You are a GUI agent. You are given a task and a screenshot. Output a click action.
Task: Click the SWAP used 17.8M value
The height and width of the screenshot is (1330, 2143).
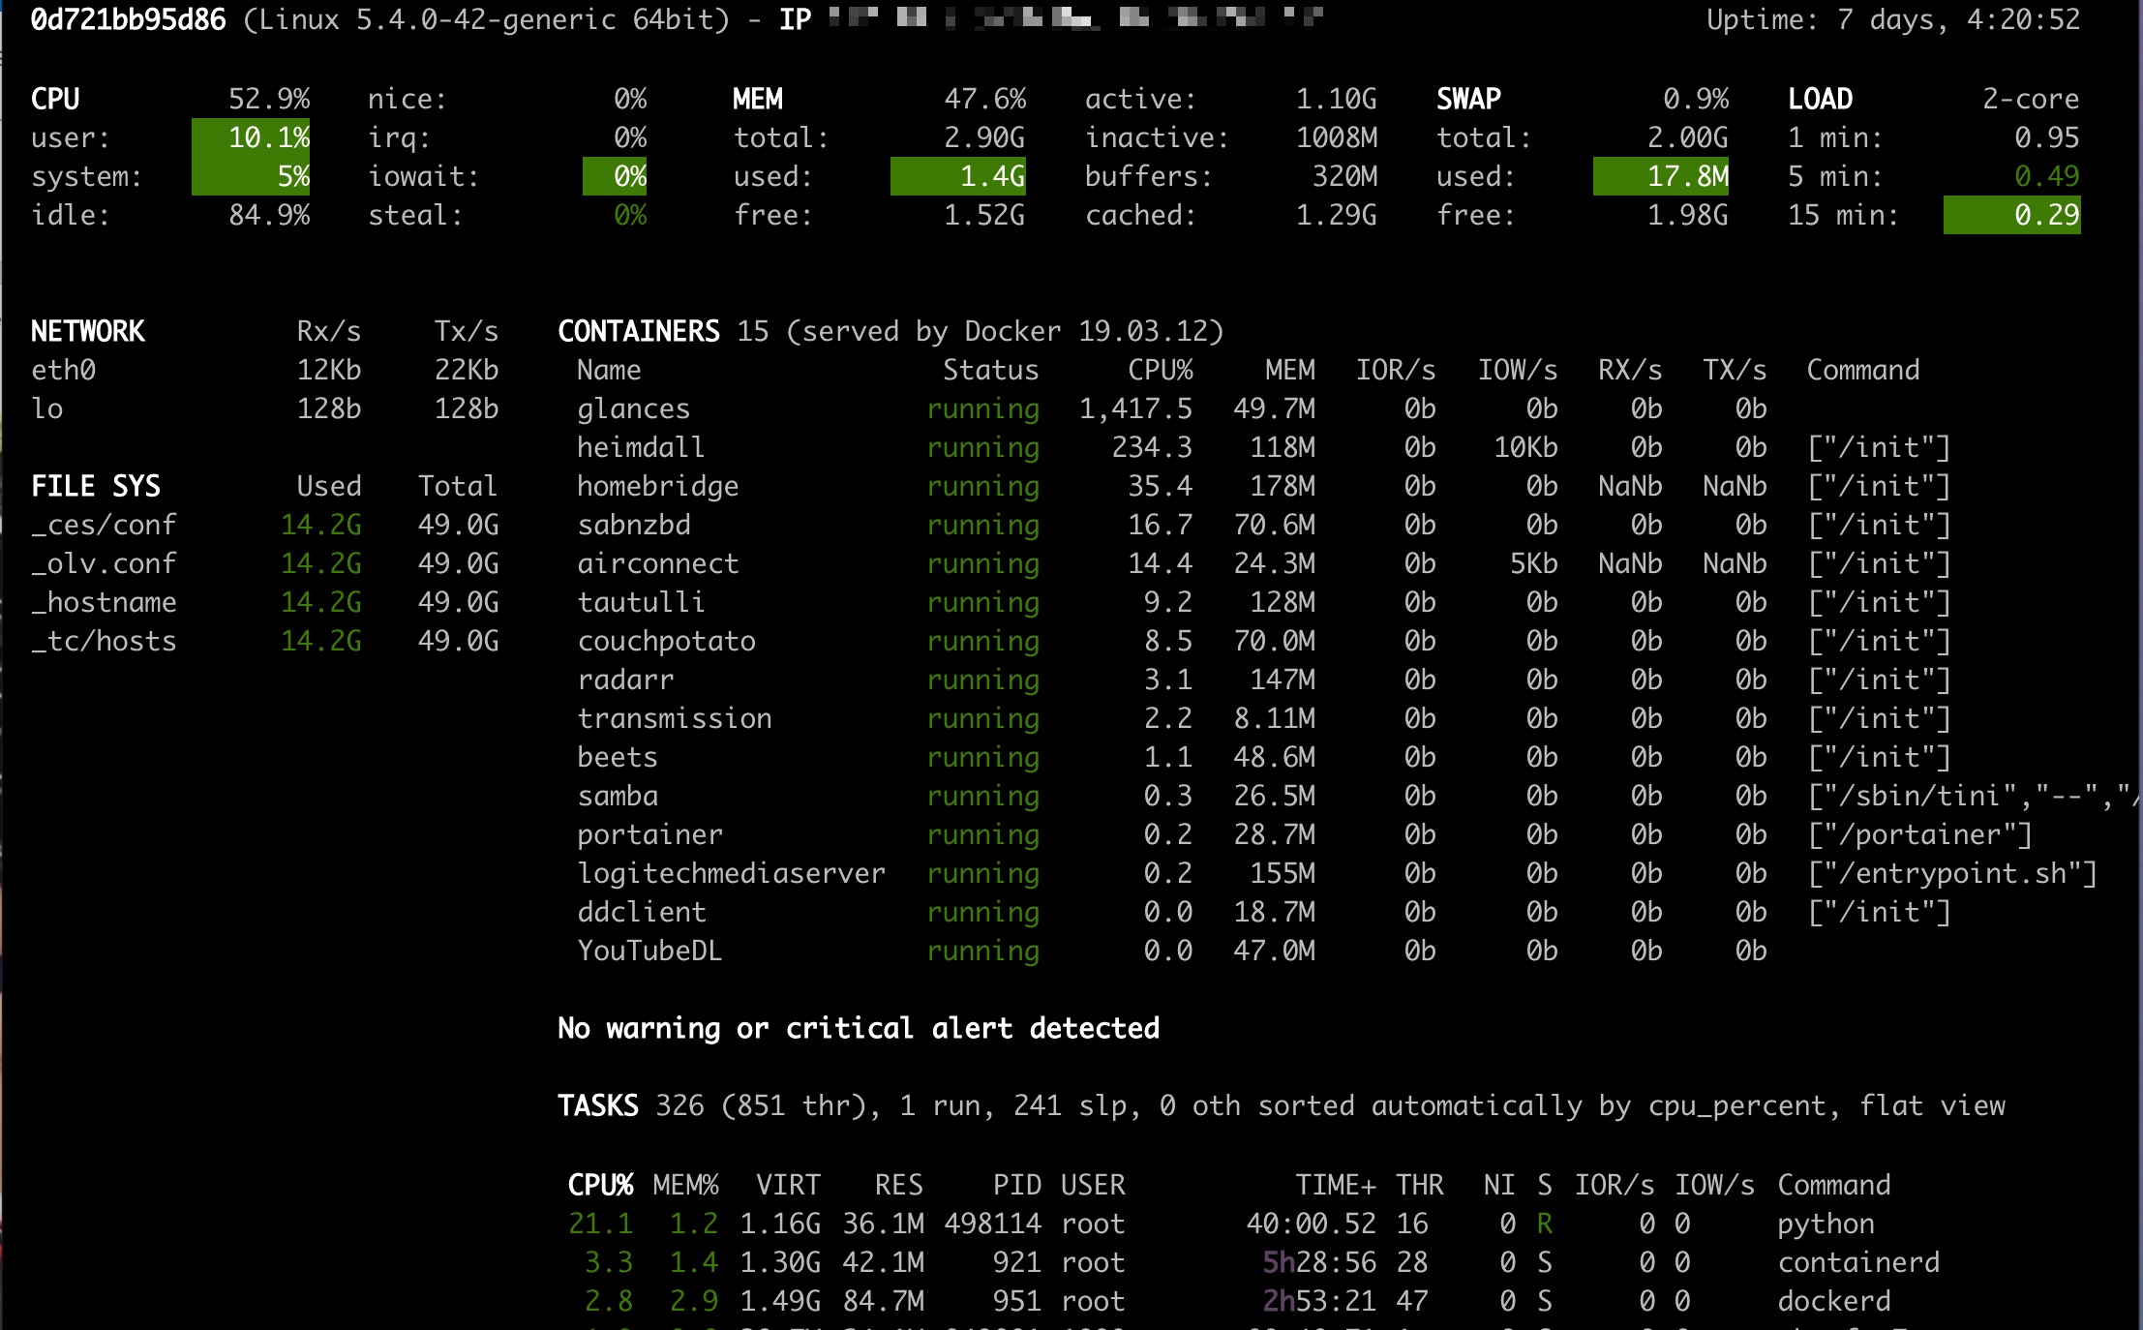pos(1661,176)
